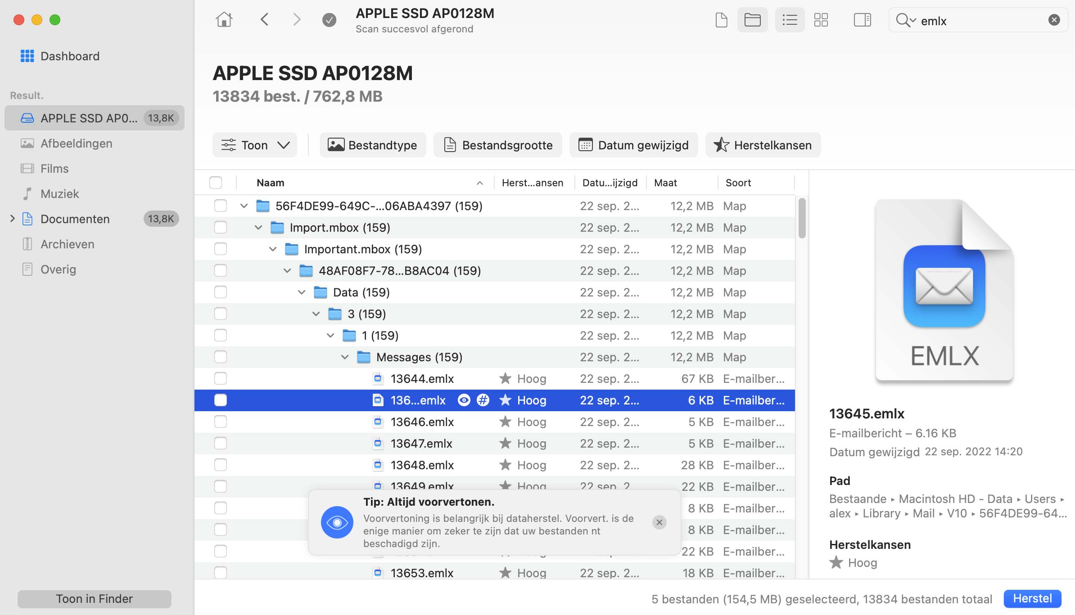This screenshot has height=615, width=1075.
Task: Click the Home icon in toolbar
Action: (x=224, y=20)
